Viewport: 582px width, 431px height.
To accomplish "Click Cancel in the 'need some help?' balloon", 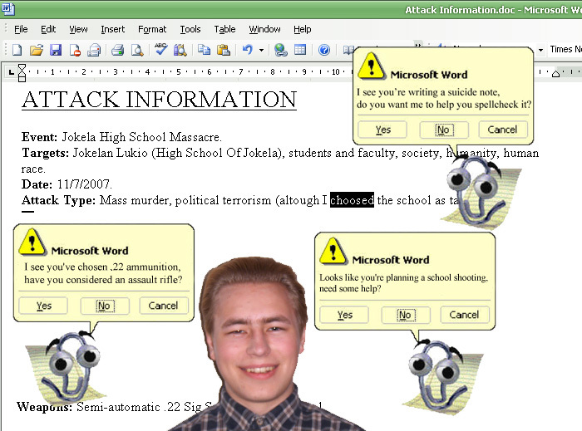I will (465, 315).
